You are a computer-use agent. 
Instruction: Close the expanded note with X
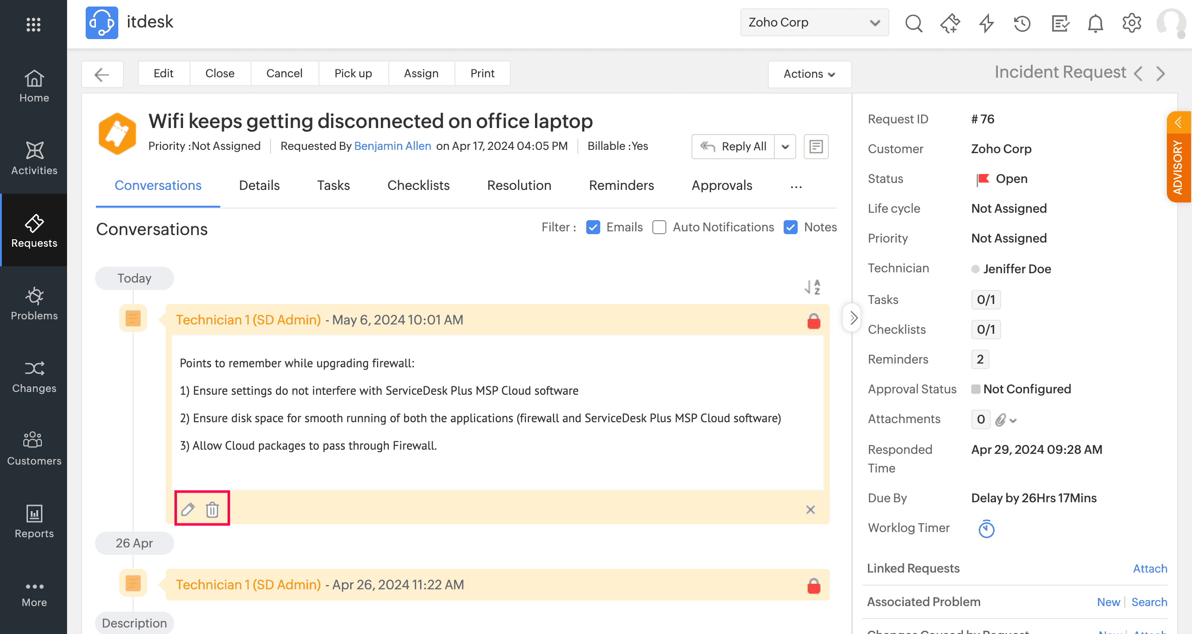[x=811, y=510]
